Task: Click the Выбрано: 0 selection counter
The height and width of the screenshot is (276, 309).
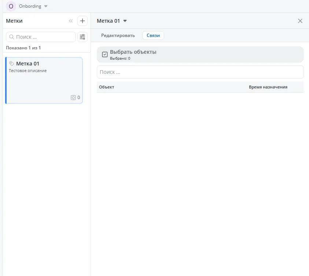Action: (120, 58)
